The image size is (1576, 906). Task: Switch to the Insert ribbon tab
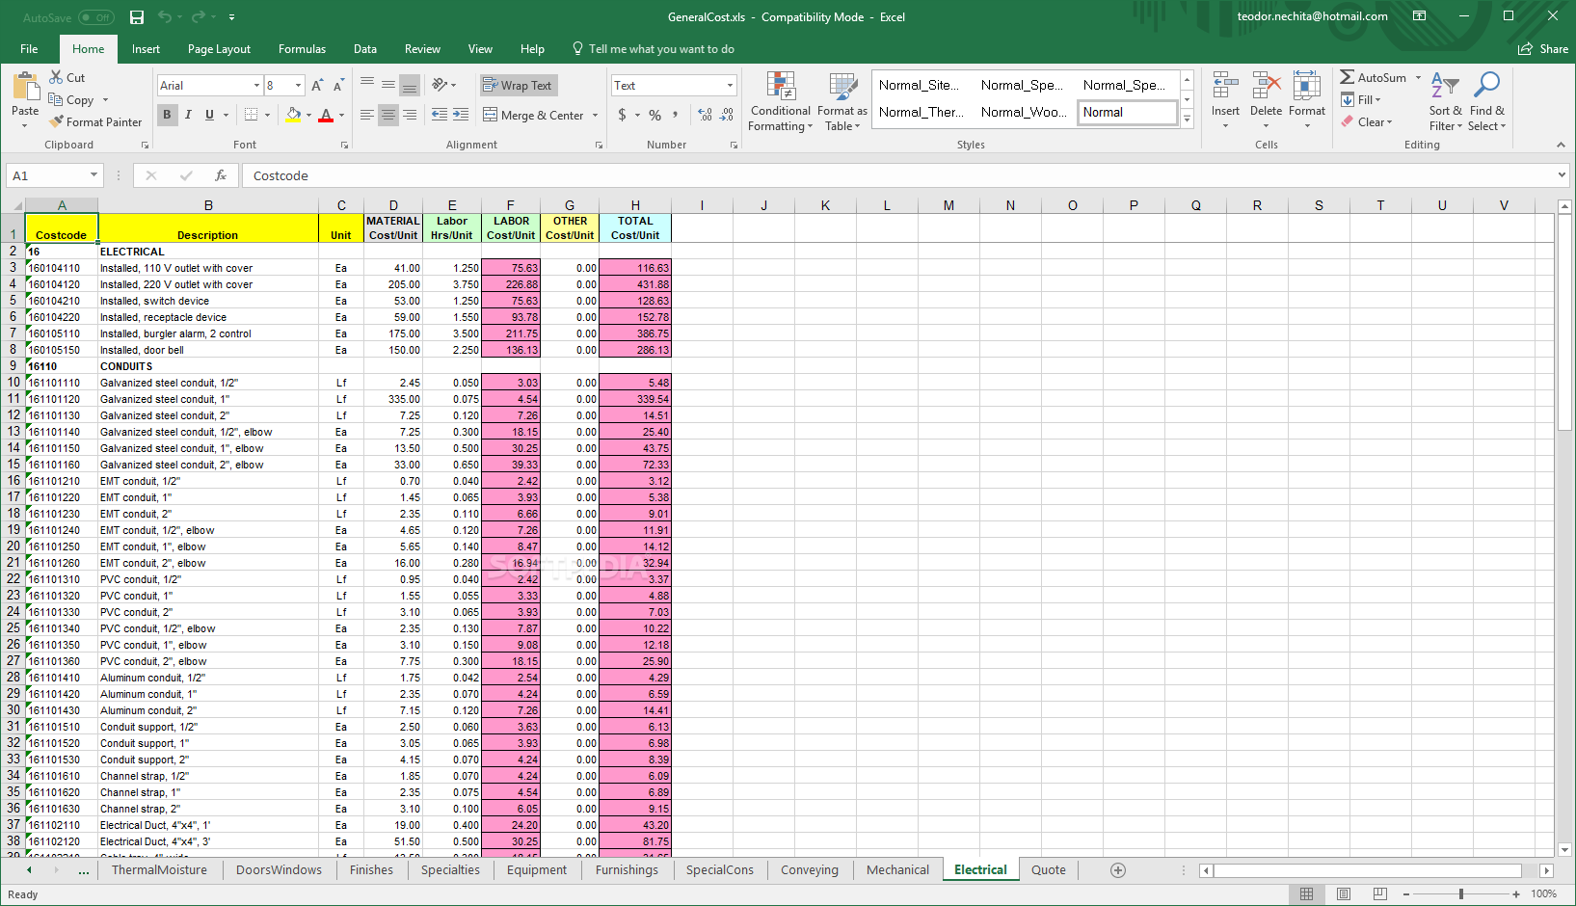[x=146, y=49]
